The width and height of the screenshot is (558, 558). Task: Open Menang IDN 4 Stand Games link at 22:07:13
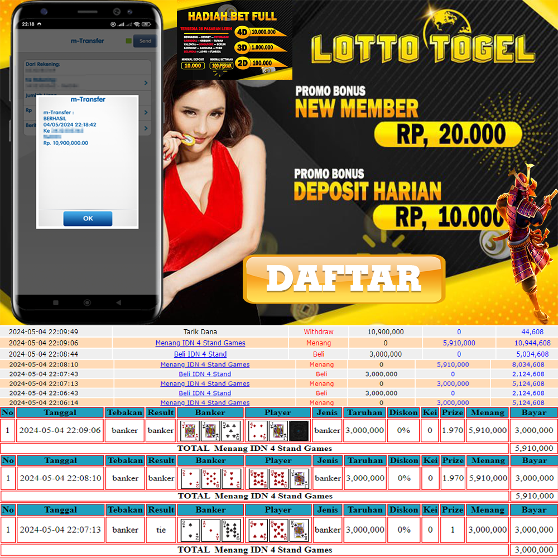[205, 384]
